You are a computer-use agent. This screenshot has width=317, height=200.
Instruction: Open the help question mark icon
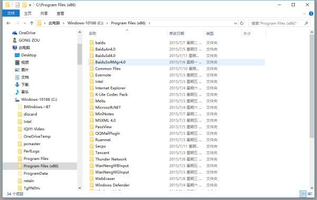point(311,14)
